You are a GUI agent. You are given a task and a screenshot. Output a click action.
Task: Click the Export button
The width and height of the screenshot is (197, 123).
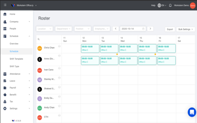click(x=170, y=29)
